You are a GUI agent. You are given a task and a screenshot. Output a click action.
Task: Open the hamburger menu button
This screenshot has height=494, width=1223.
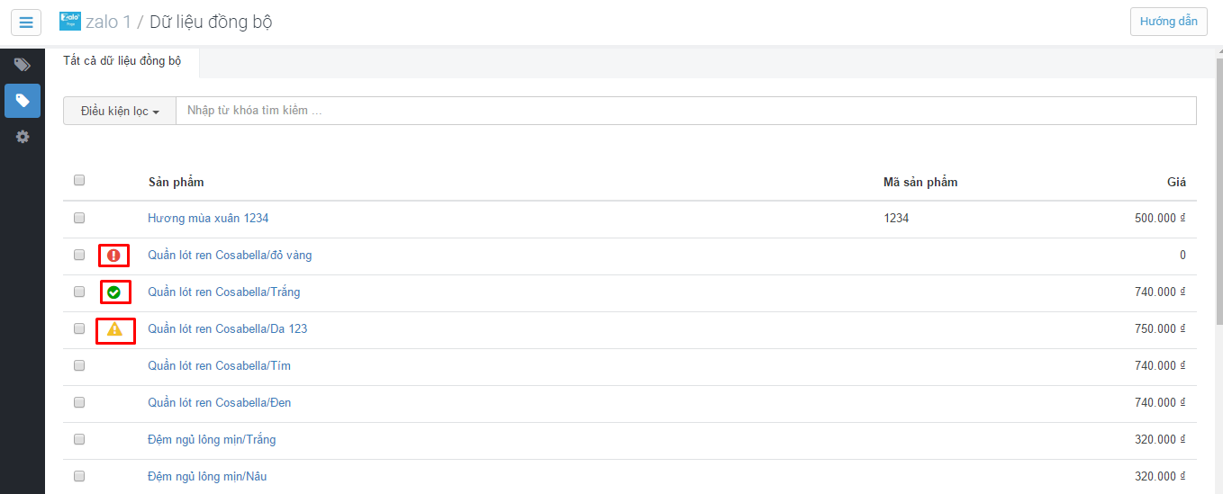point(26,22)
